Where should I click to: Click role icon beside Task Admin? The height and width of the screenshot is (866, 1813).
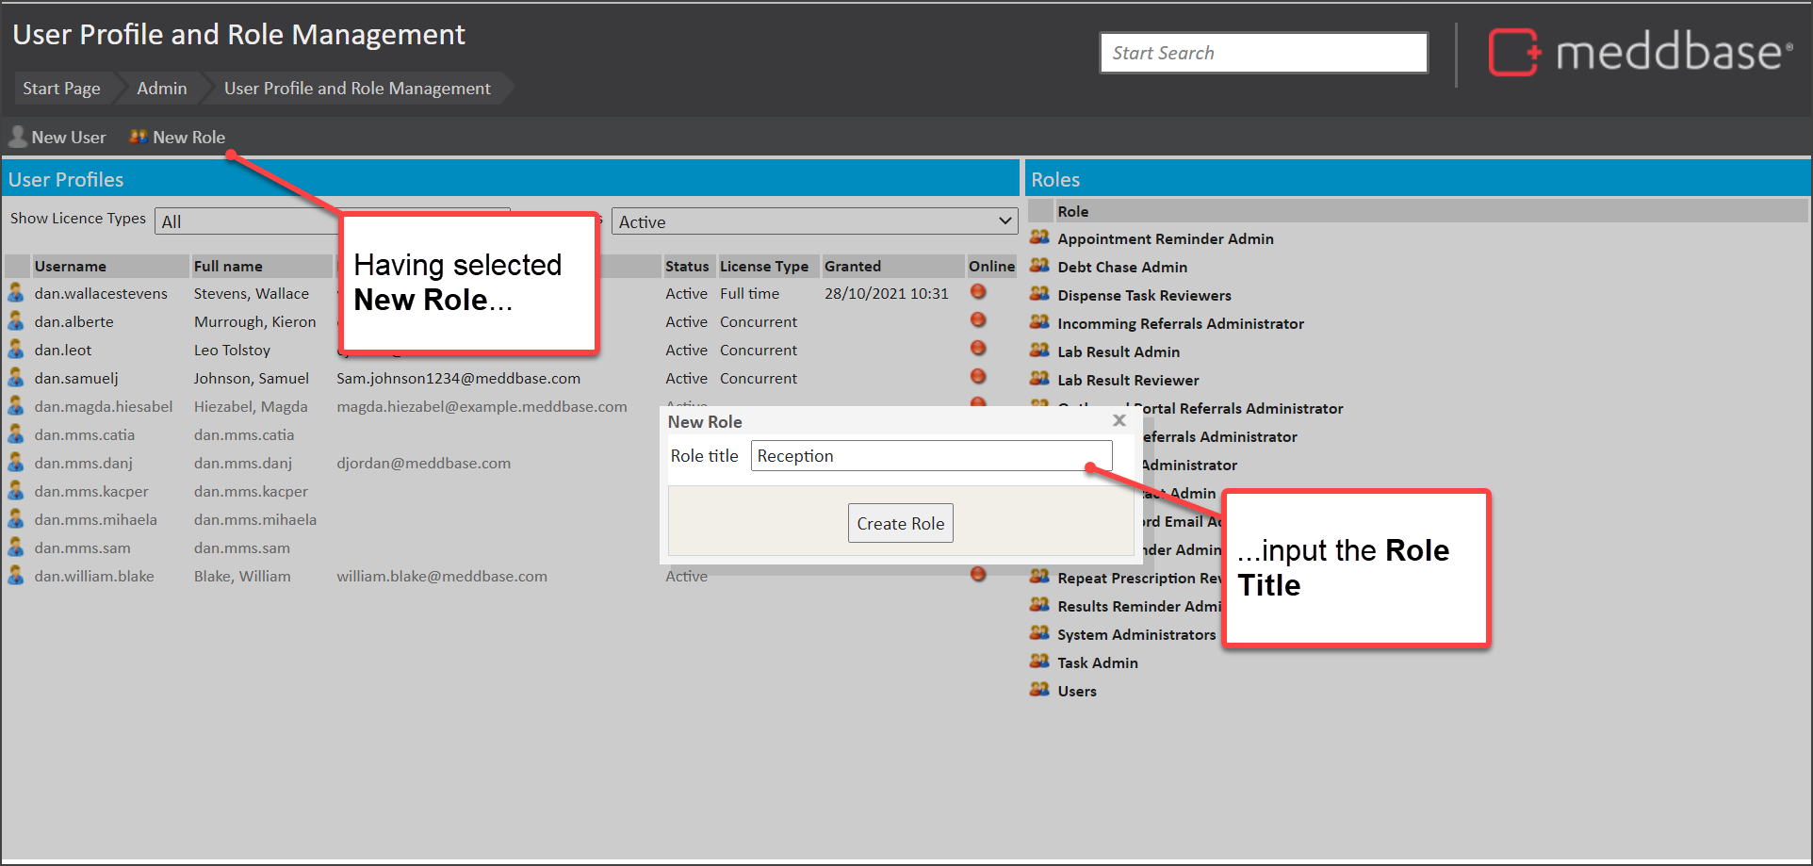(1039, 662)
